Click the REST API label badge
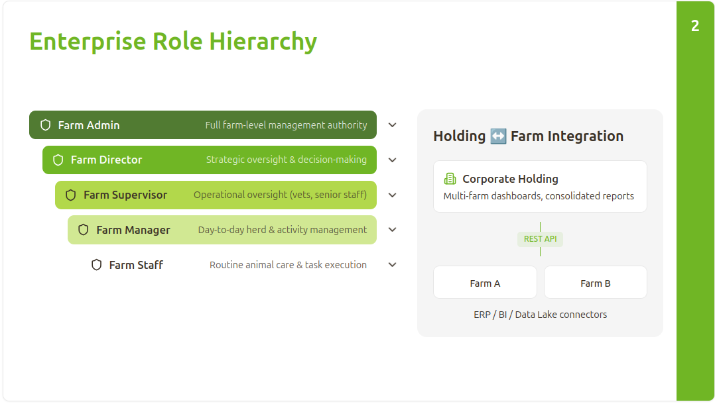This screenshot has width=715, height=404. pyautogui.click(x=540, y=239)
